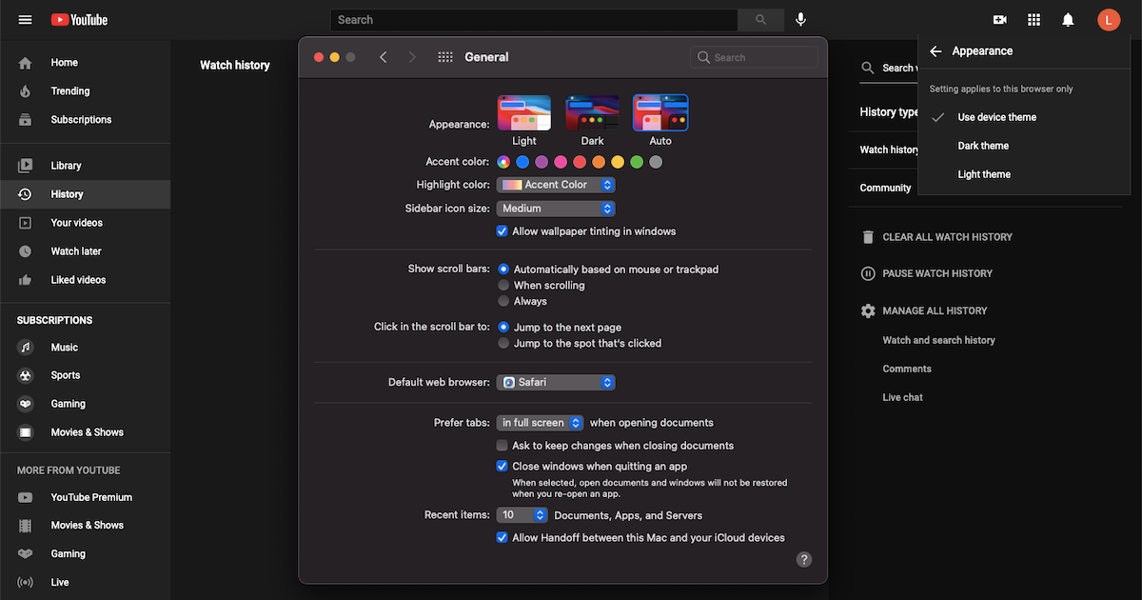
Task: Click the Watch later sidebar icon
Action: 26,250
